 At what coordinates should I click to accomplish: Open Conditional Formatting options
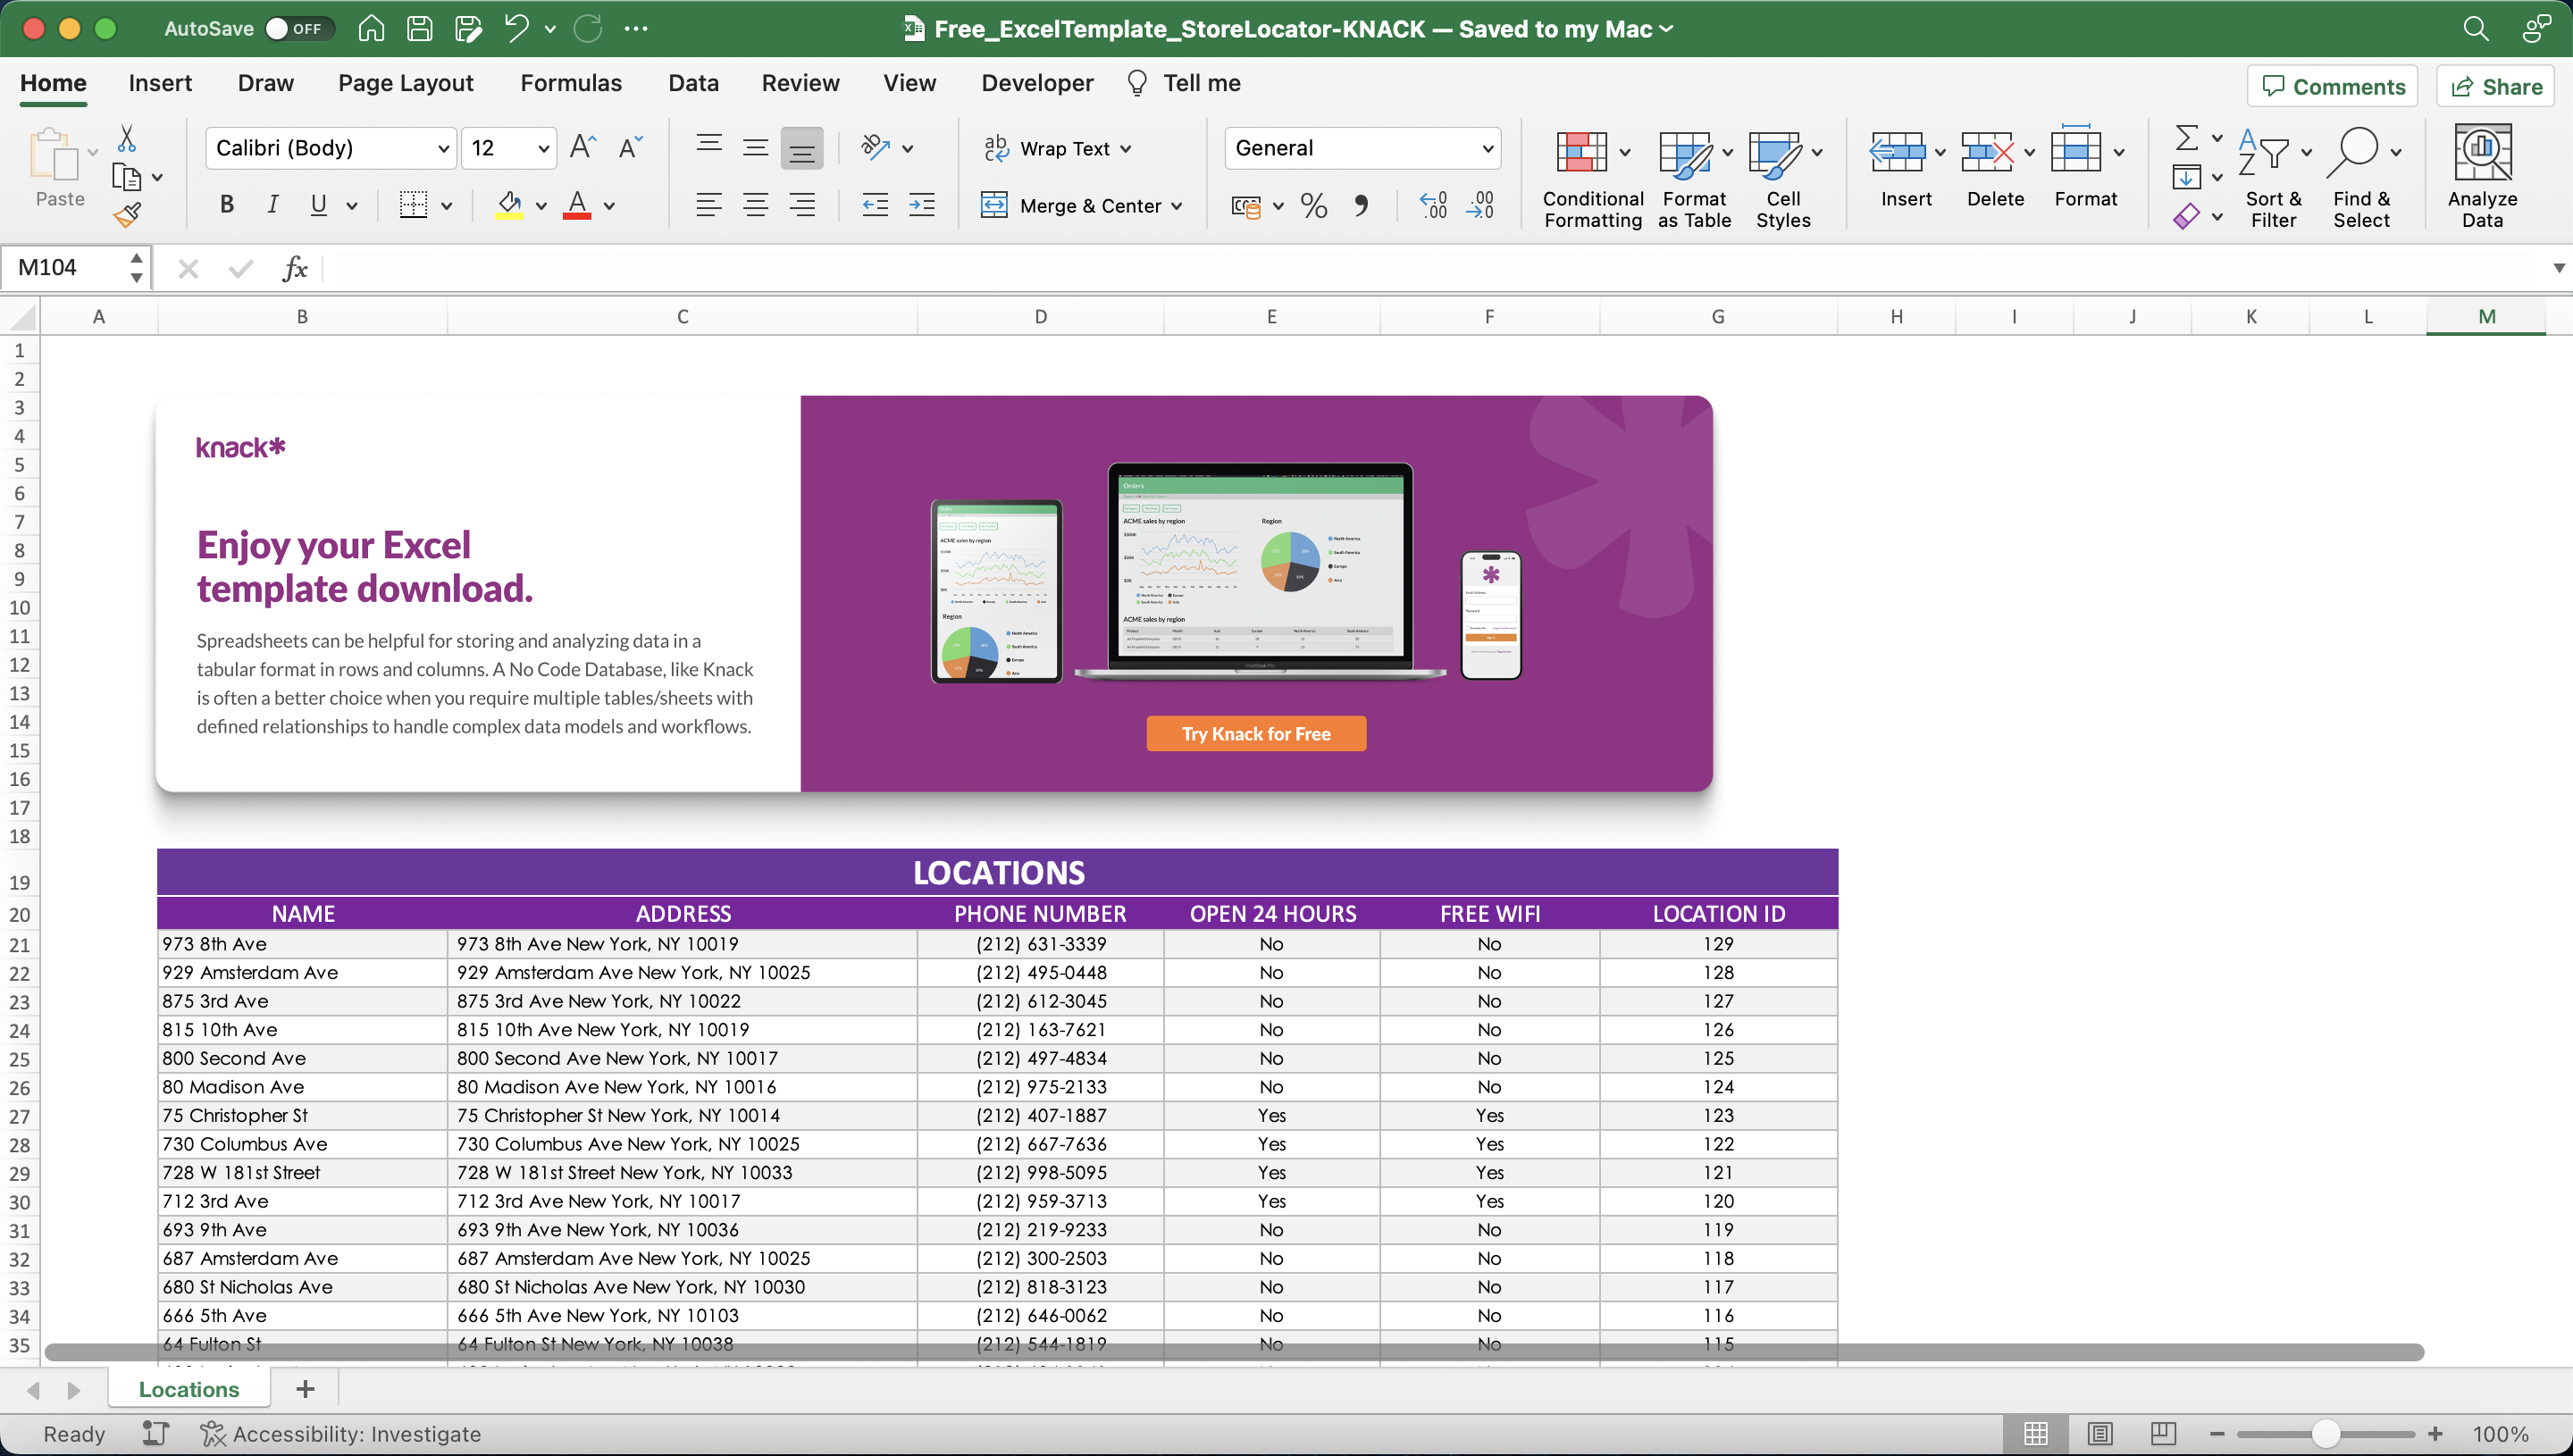pyautogui.click(x=1591, y=175)
